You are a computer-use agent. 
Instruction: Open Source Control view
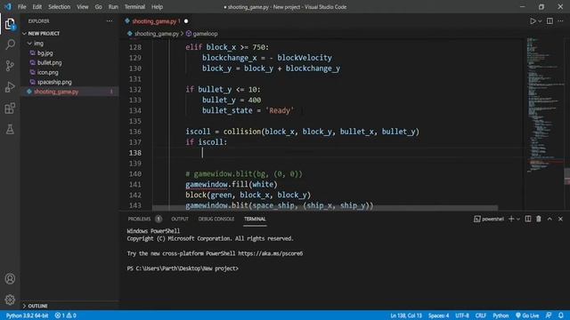[x=10, y=66]
